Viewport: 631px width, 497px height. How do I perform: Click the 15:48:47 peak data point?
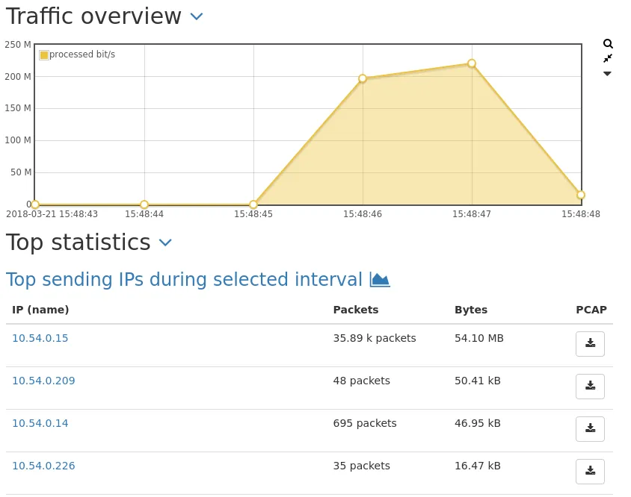(472, 63)
